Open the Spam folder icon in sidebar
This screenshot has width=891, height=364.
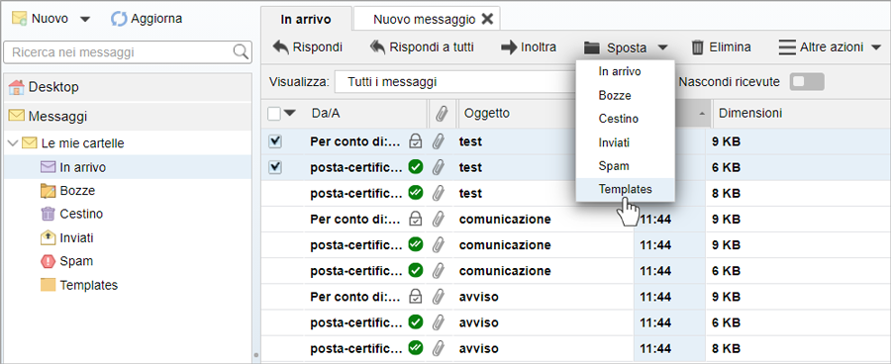coord(48,261)
